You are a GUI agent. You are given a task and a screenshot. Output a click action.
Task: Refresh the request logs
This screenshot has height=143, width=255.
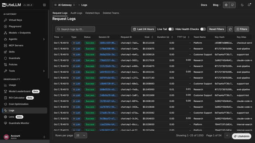coord(230,29)
